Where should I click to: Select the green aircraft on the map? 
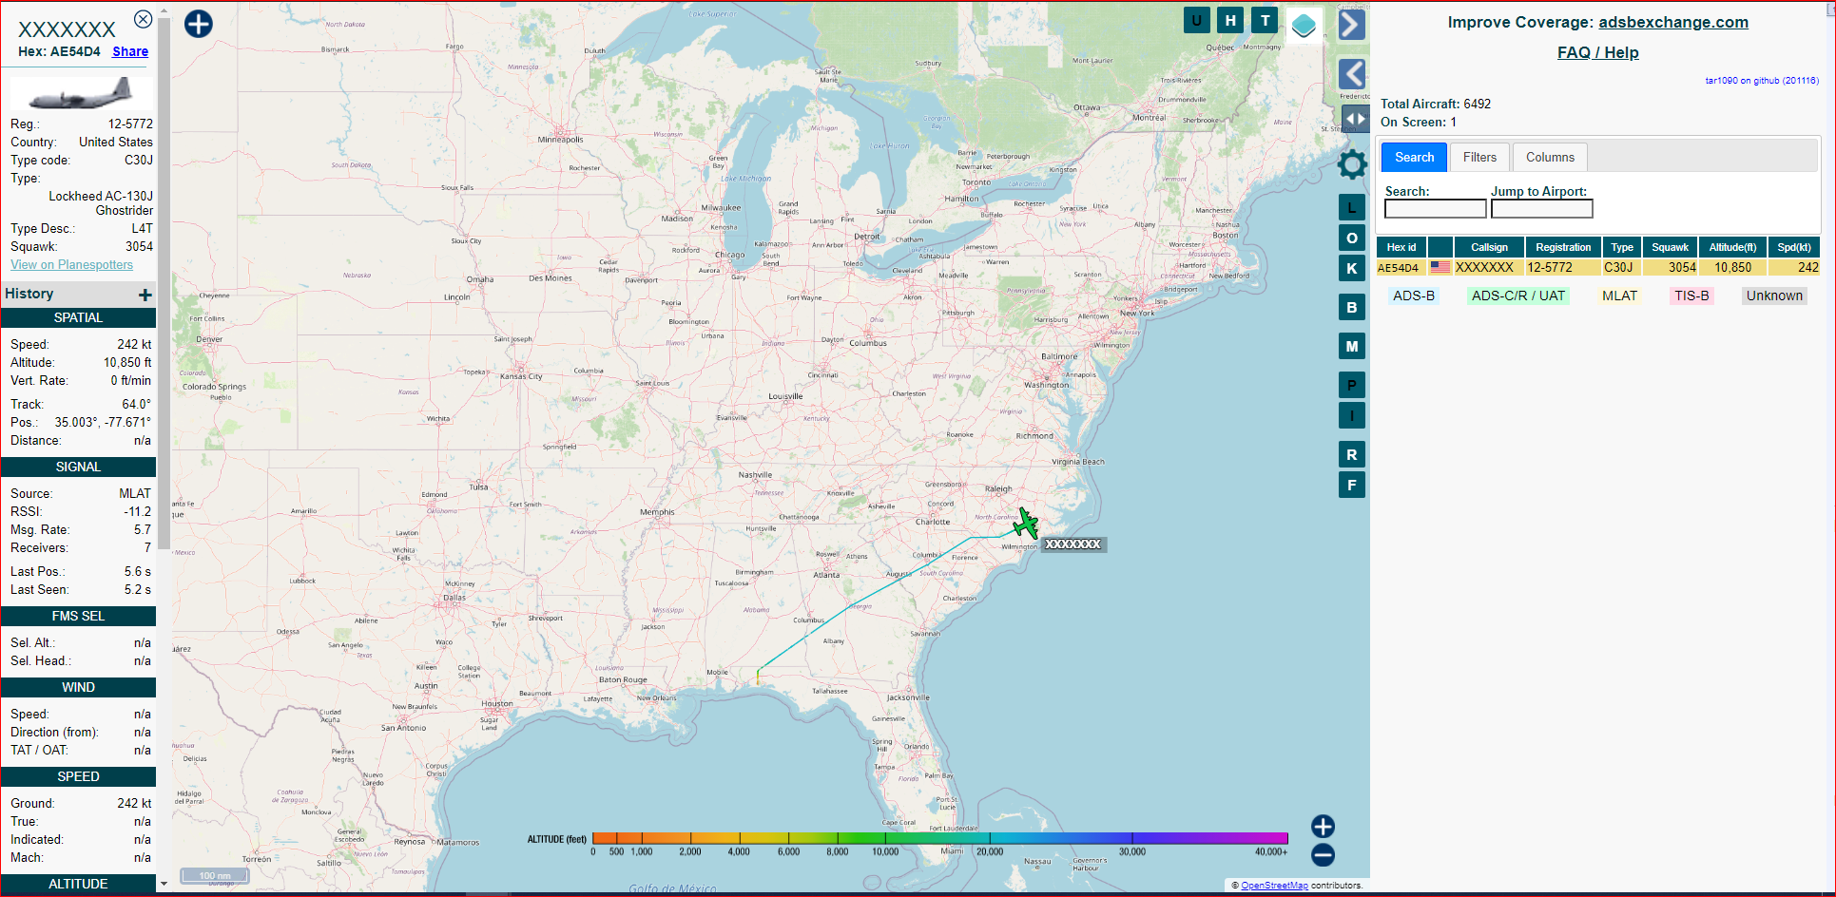click(x=1025, y=524)
